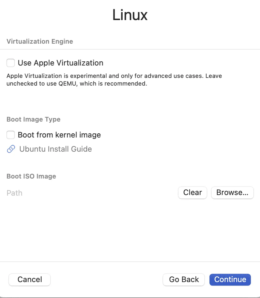The width and height of the screenshot is (260, 298).
Task: Click the Apple Virtualization experimental description text
Action: pyautogui.click(x=114, y=80)
